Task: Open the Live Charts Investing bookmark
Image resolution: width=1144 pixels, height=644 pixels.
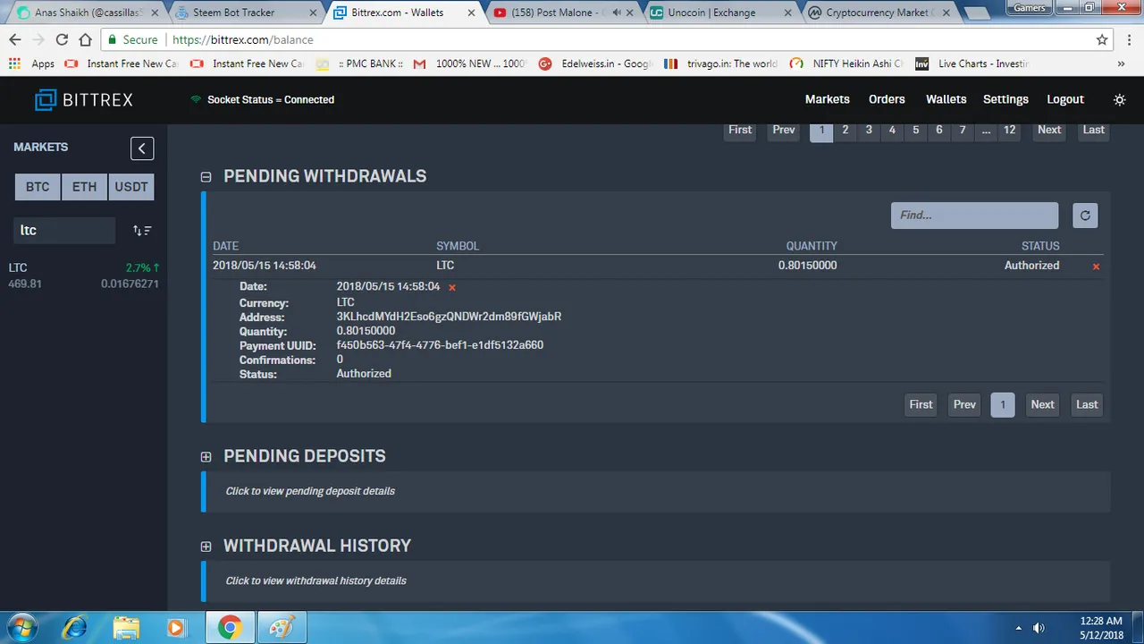Action: [972, 64]
